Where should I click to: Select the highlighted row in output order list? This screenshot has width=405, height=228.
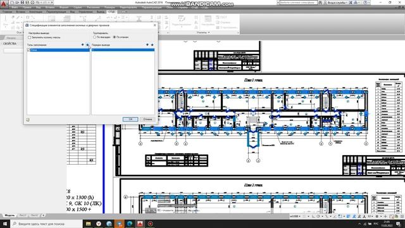click(x=123, y=50)
